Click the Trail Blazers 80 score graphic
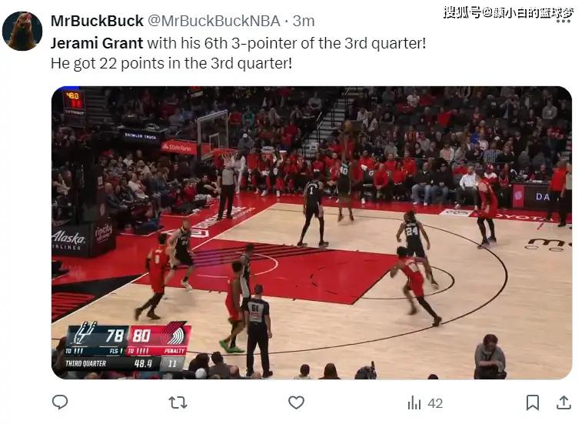The height and width of the screenshot is (424, 585). tap(160, 336)
